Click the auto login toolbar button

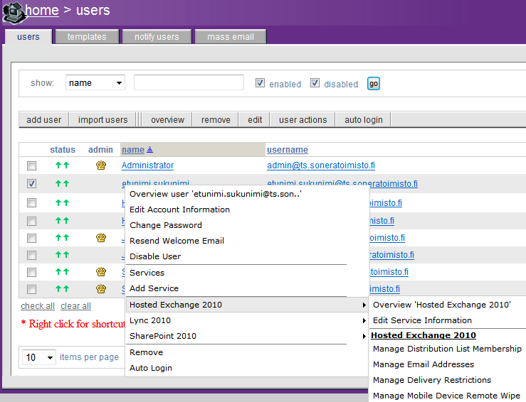(364, 120)
